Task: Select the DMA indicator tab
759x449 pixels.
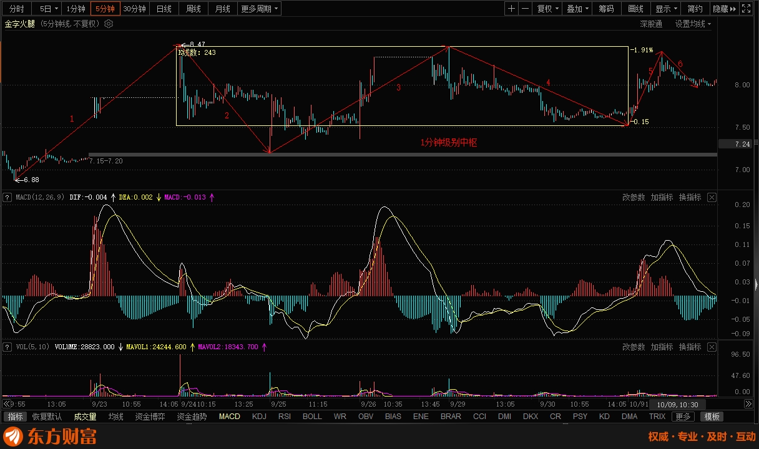Action: click(629, 417)
